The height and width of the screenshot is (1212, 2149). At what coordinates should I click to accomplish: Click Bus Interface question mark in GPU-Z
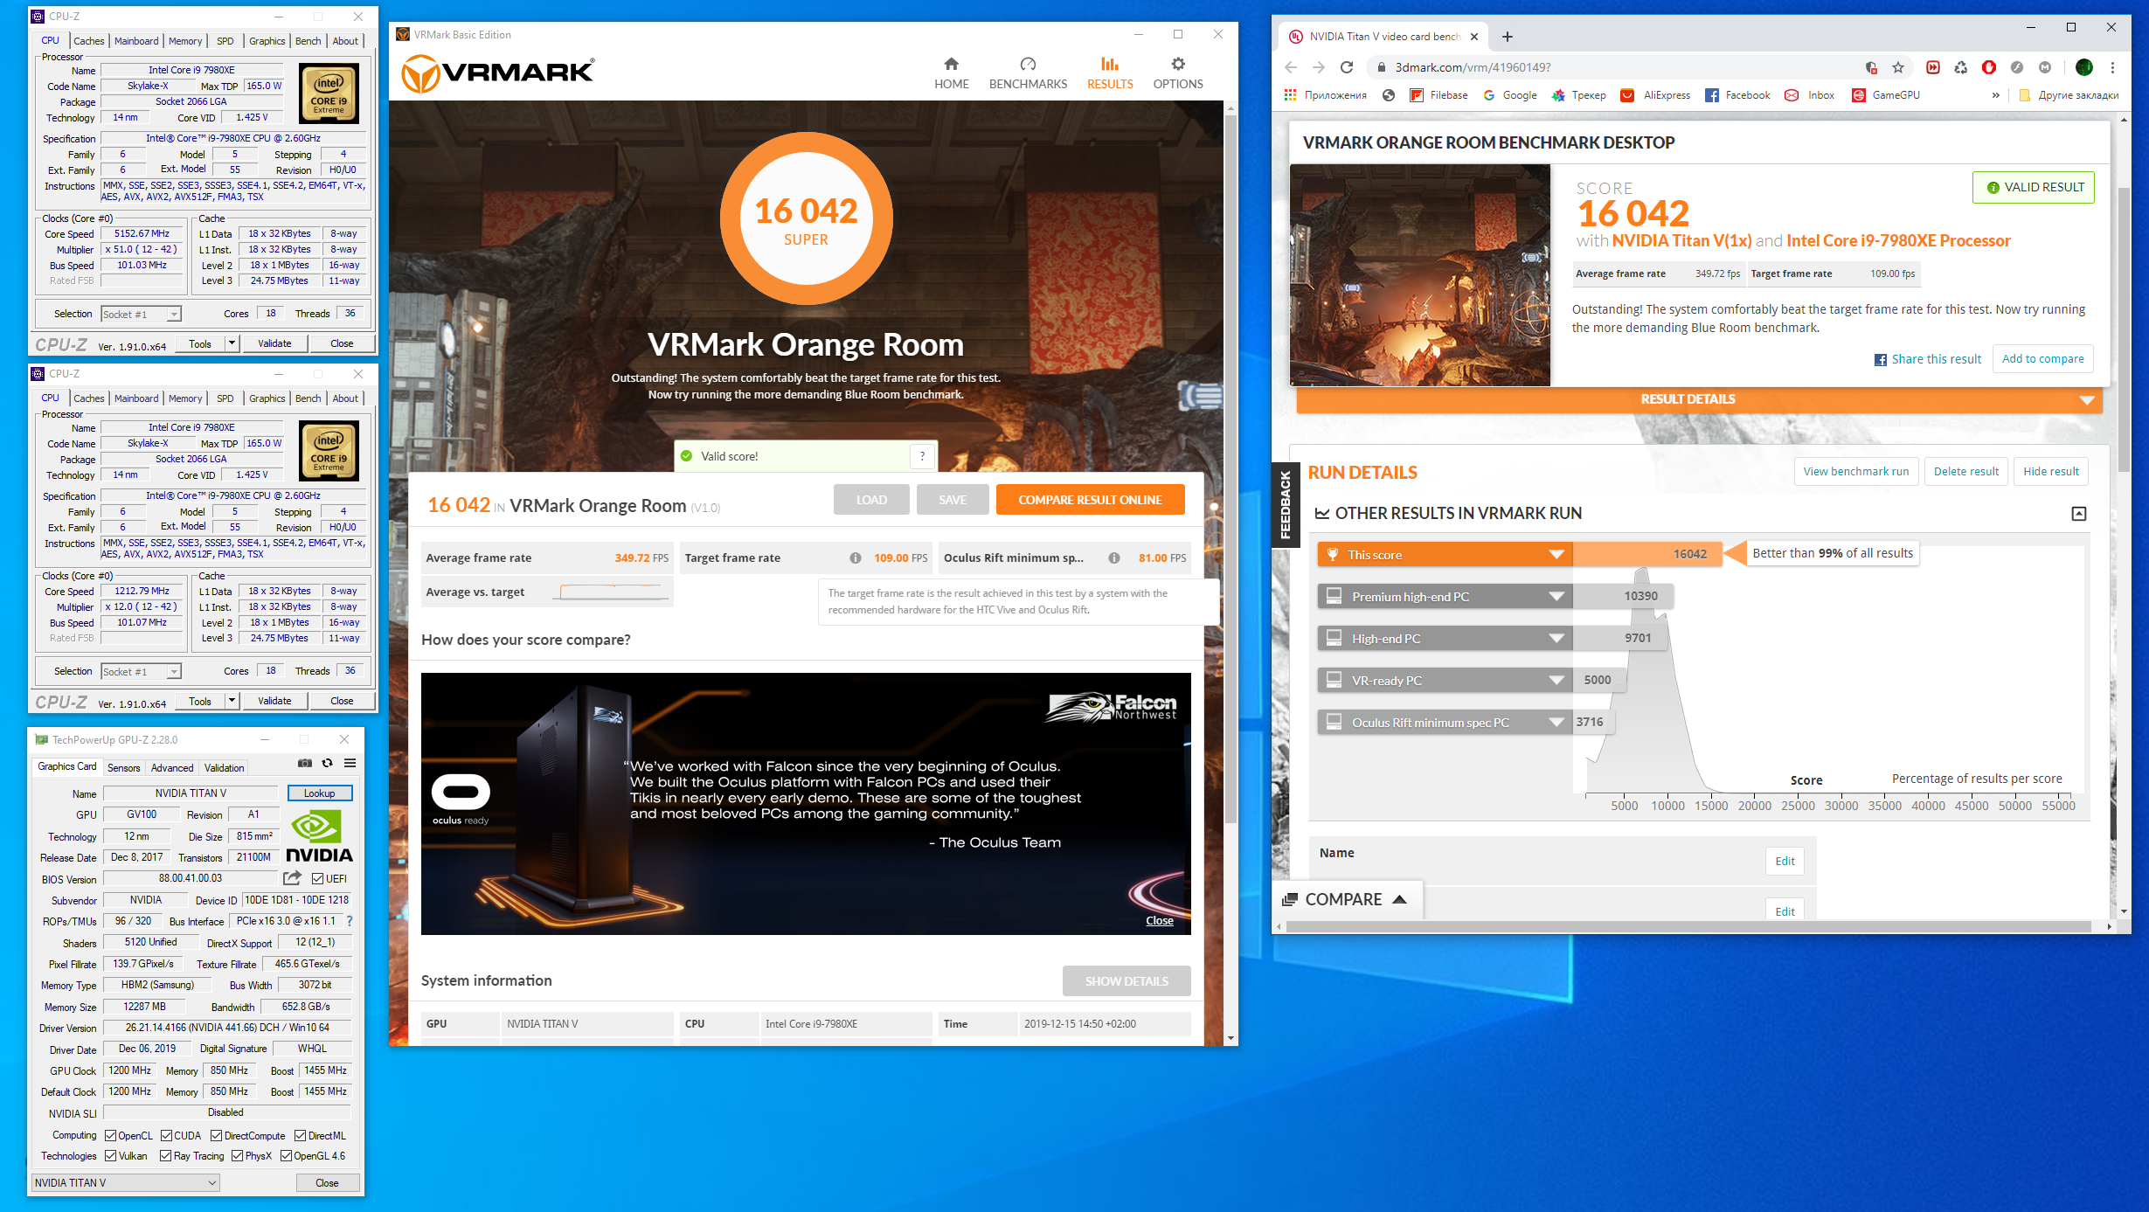click(350, 921)
